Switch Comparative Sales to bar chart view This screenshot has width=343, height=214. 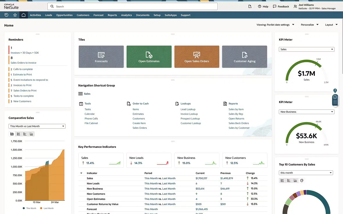25,134
